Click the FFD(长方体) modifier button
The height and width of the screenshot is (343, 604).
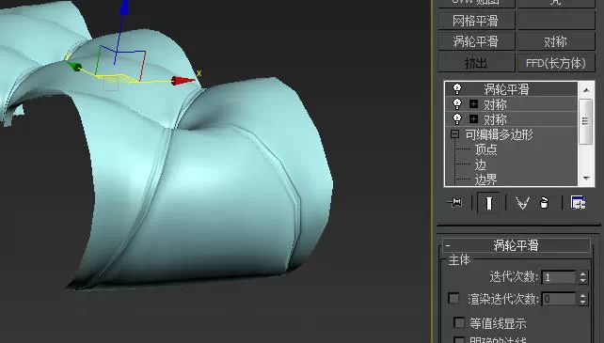tap(556, 63)
